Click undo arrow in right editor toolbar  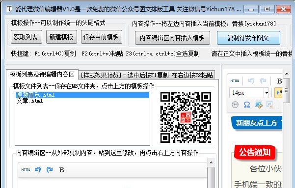251,81
